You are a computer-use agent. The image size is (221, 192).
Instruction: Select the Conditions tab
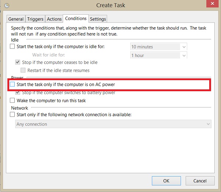(x=76, y=18)
